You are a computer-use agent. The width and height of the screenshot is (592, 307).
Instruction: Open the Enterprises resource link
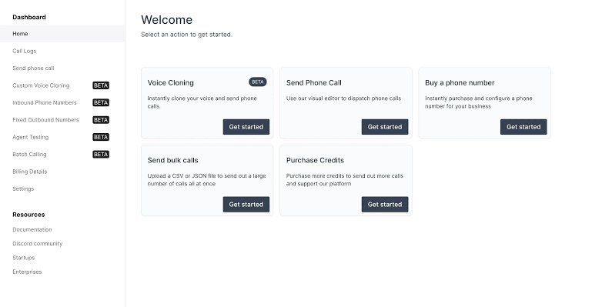tap(27, 272)
